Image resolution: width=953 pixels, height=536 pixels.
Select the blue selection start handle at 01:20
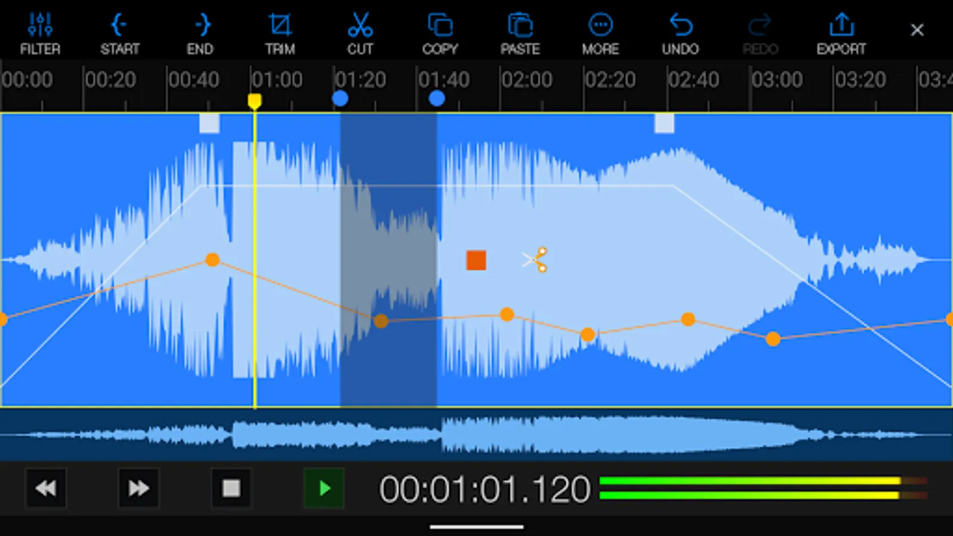click(x=340, y=98)
